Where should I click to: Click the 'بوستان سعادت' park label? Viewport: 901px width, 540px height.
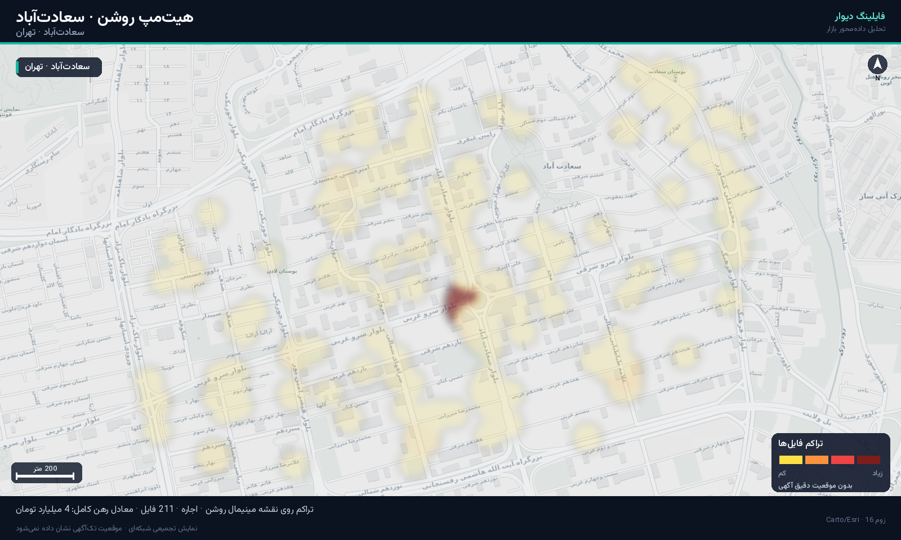tap(667, 71)
